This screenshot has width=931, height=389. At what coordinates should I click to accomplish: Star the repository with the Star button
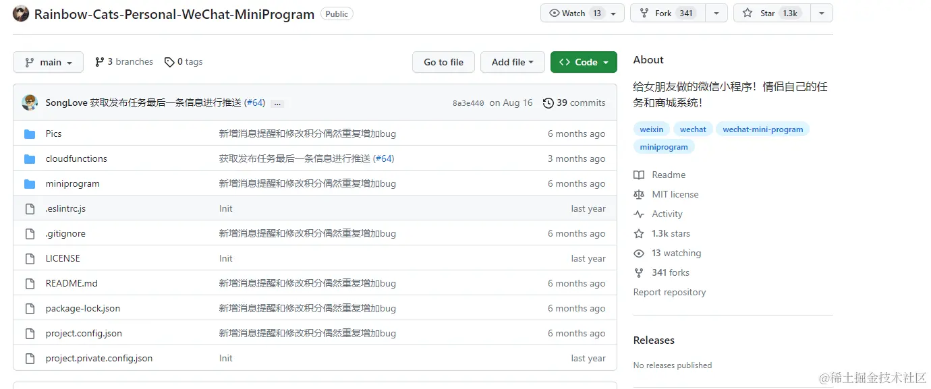[772, 13]
